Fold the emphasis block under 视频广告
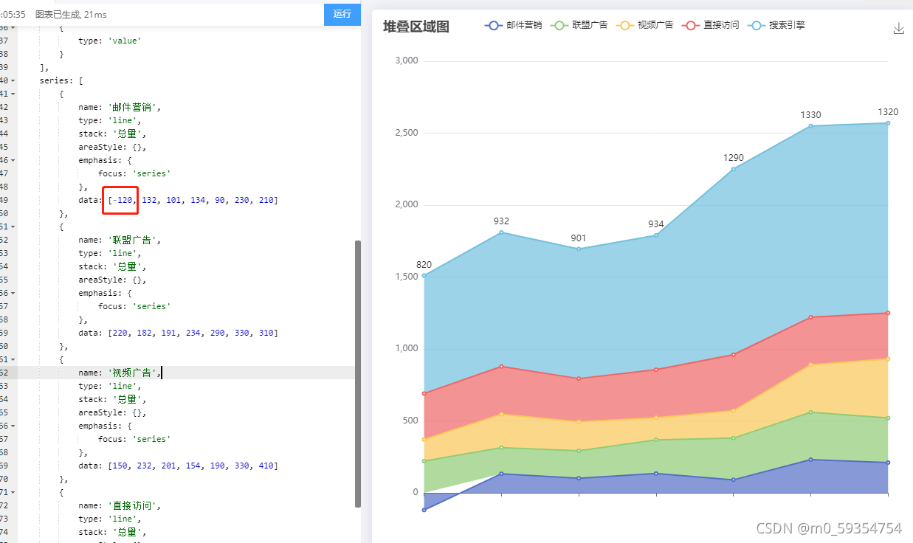The width and height of the screenshot is (913, 543). [x=13, y=426]
